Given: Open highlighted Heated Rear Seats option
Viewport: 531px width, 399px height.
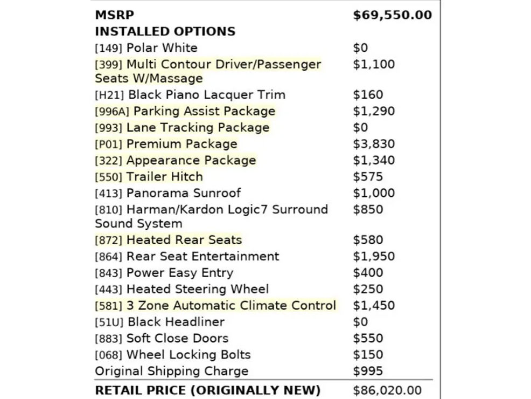Looking at the screenshot, I should tap(169, 240).
